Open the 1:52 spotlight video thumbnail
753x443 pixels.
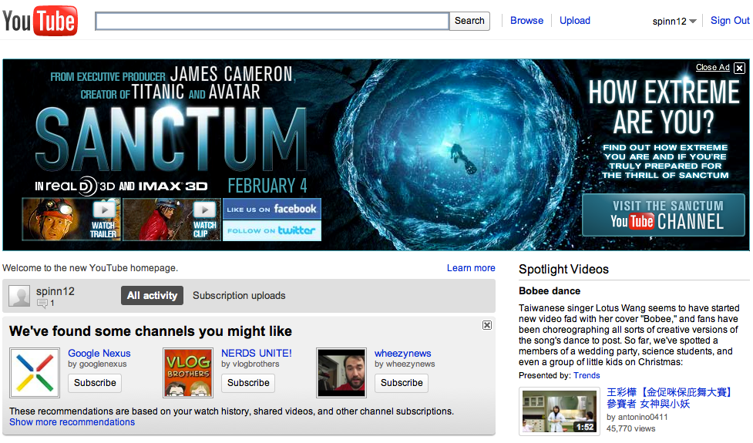(x=560, y=411)
